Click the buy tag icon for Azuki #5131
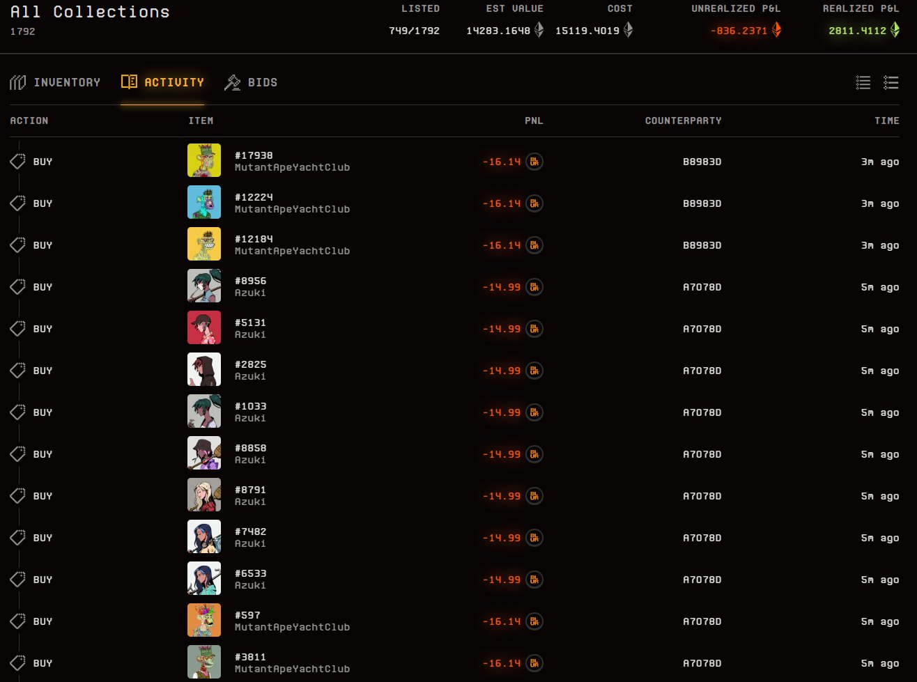The width and height of the screenshot is (917, 682). [x=17, y=329]
